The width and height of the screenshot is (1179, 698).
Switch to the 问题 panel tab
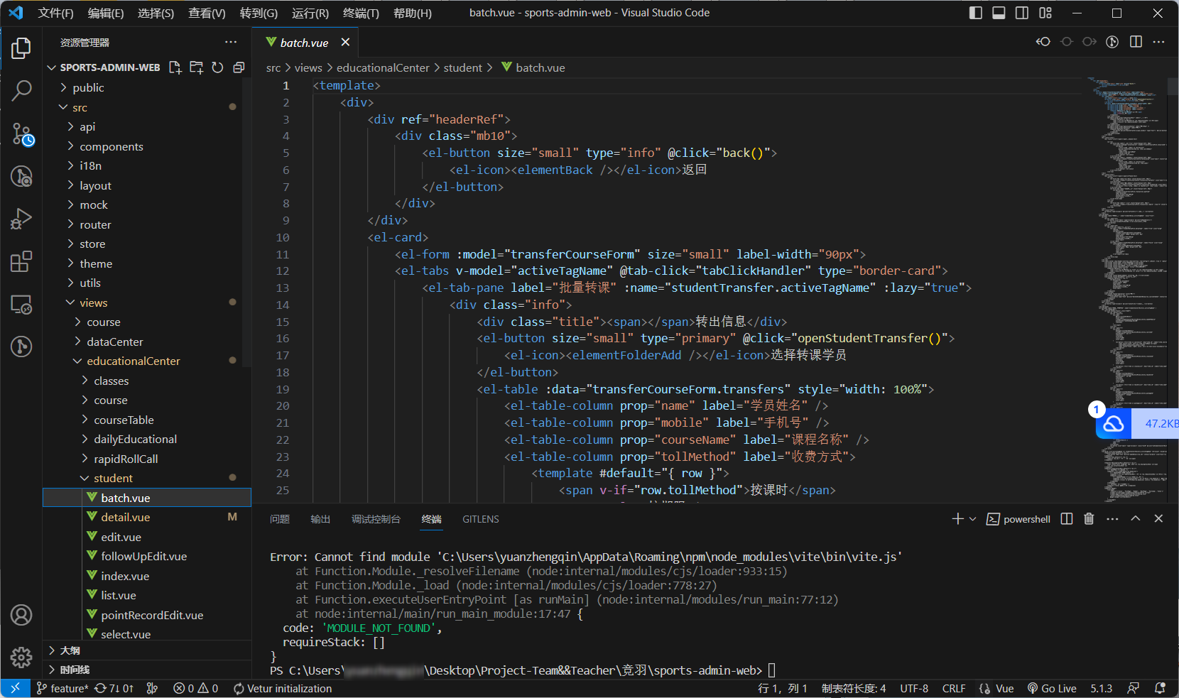tap(280, 519)
